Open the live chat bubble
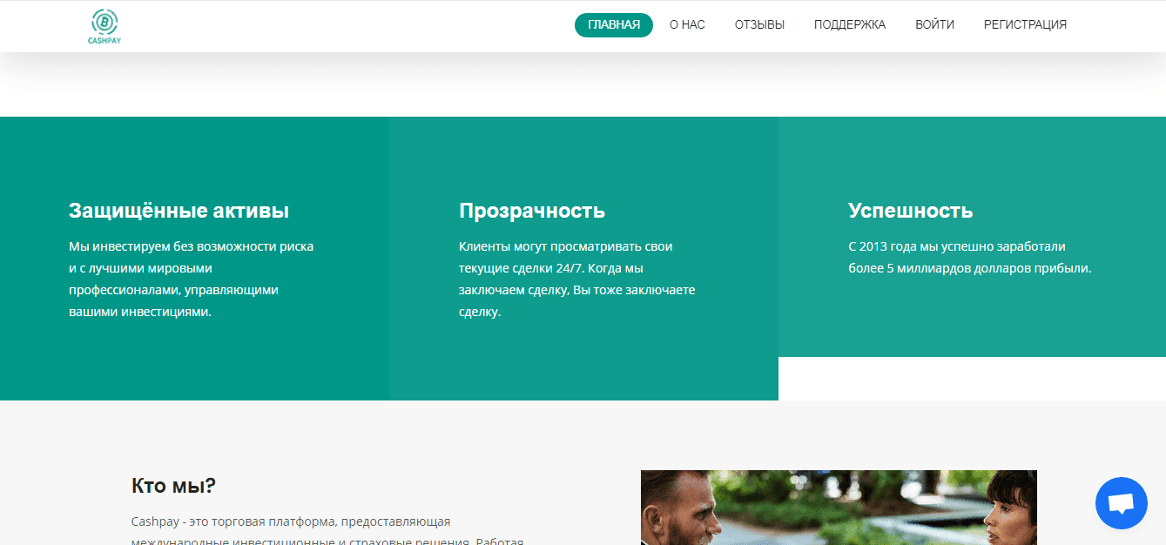Image resolution: width=1166 pixels, height=545 pixels. point(1121,503)
